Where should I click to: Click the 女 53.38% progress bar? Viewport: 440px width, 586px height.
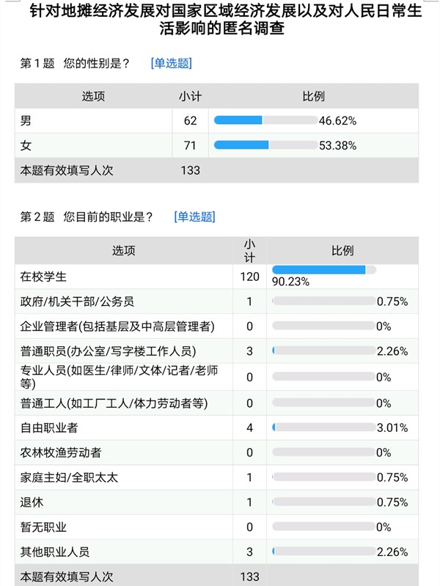(x=265, y=145)
